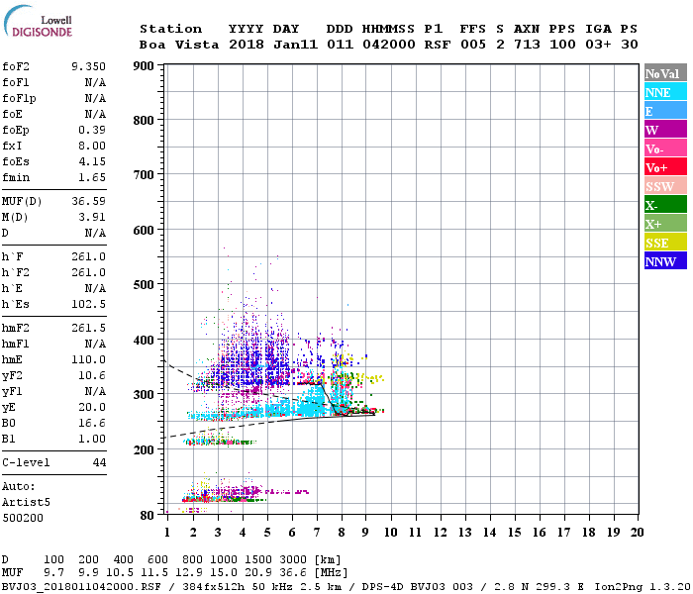693x594 pixels.
Task: Select the NoVal legend swatch
Action: pos(665,73)
